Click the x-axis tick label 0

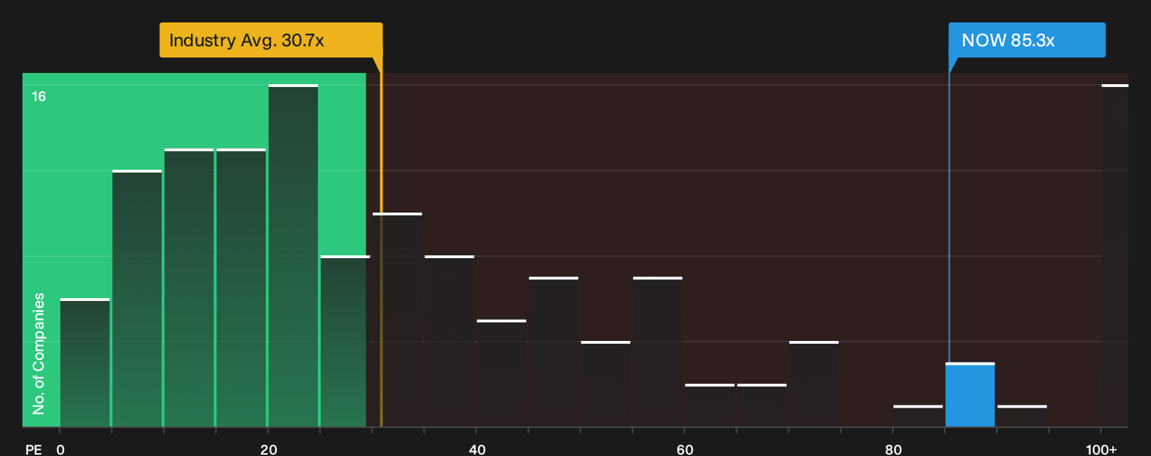(60, 450)
